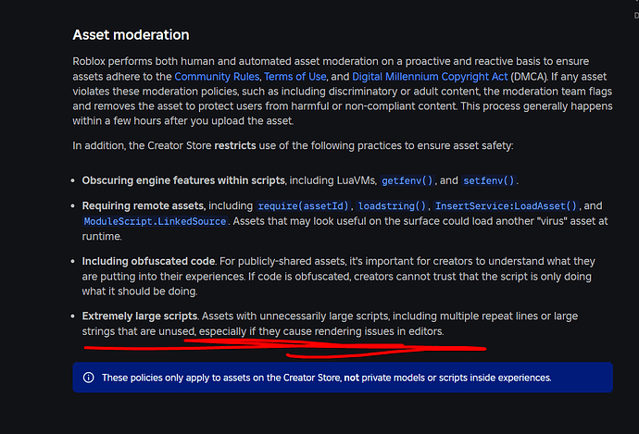
Task: Click the bold text 'Extremely large scripts'
Action: click(x=140, y=316)
